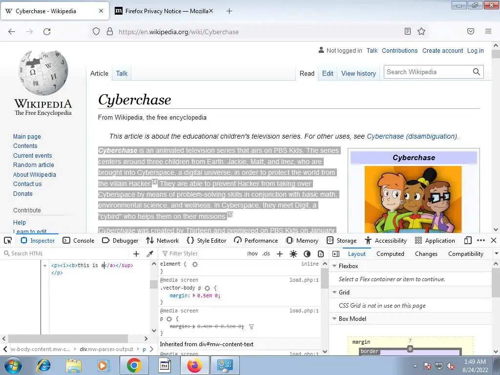Open the Network tab
The width and height of the screenshot is (500, 375).
162,240
